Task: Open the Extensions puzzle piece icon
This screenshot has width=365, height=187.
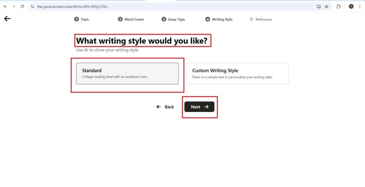Action: (x=339, y=6)
